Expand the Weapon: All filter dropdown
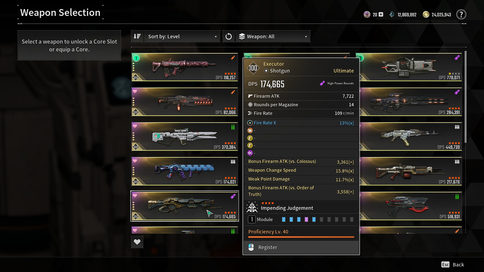 (273, 37)
